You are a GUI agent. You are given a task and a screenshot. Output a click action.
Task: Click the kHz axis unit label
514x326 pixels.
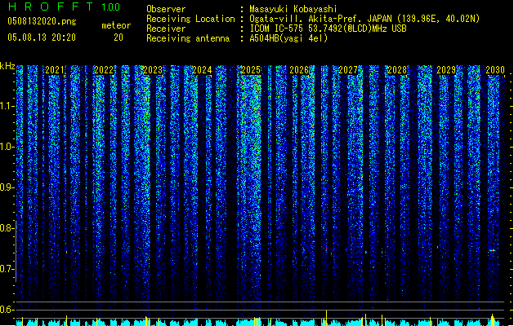pyautogui.click(x=7, y=66)
